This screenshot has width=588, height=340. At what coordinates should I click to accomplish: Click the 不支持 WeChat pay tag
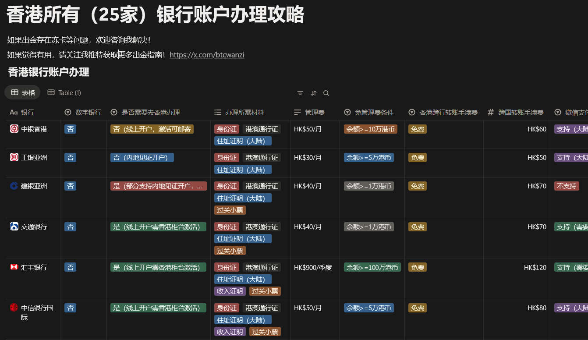tap(567, 186)
